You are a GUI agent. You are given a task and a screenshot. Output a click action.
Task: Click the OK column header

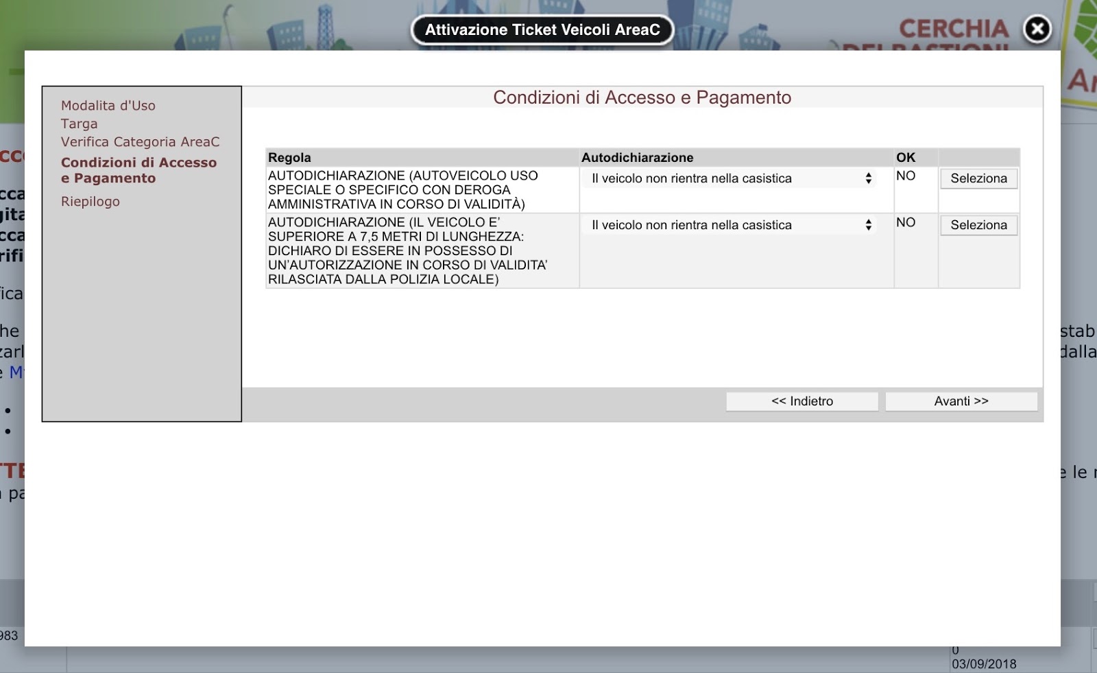click(906, 158)
